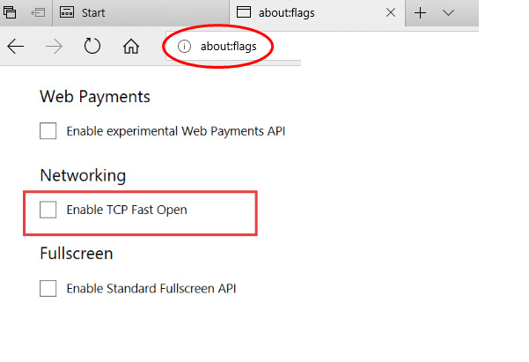Switch to the Start tab

click(141, 13)
